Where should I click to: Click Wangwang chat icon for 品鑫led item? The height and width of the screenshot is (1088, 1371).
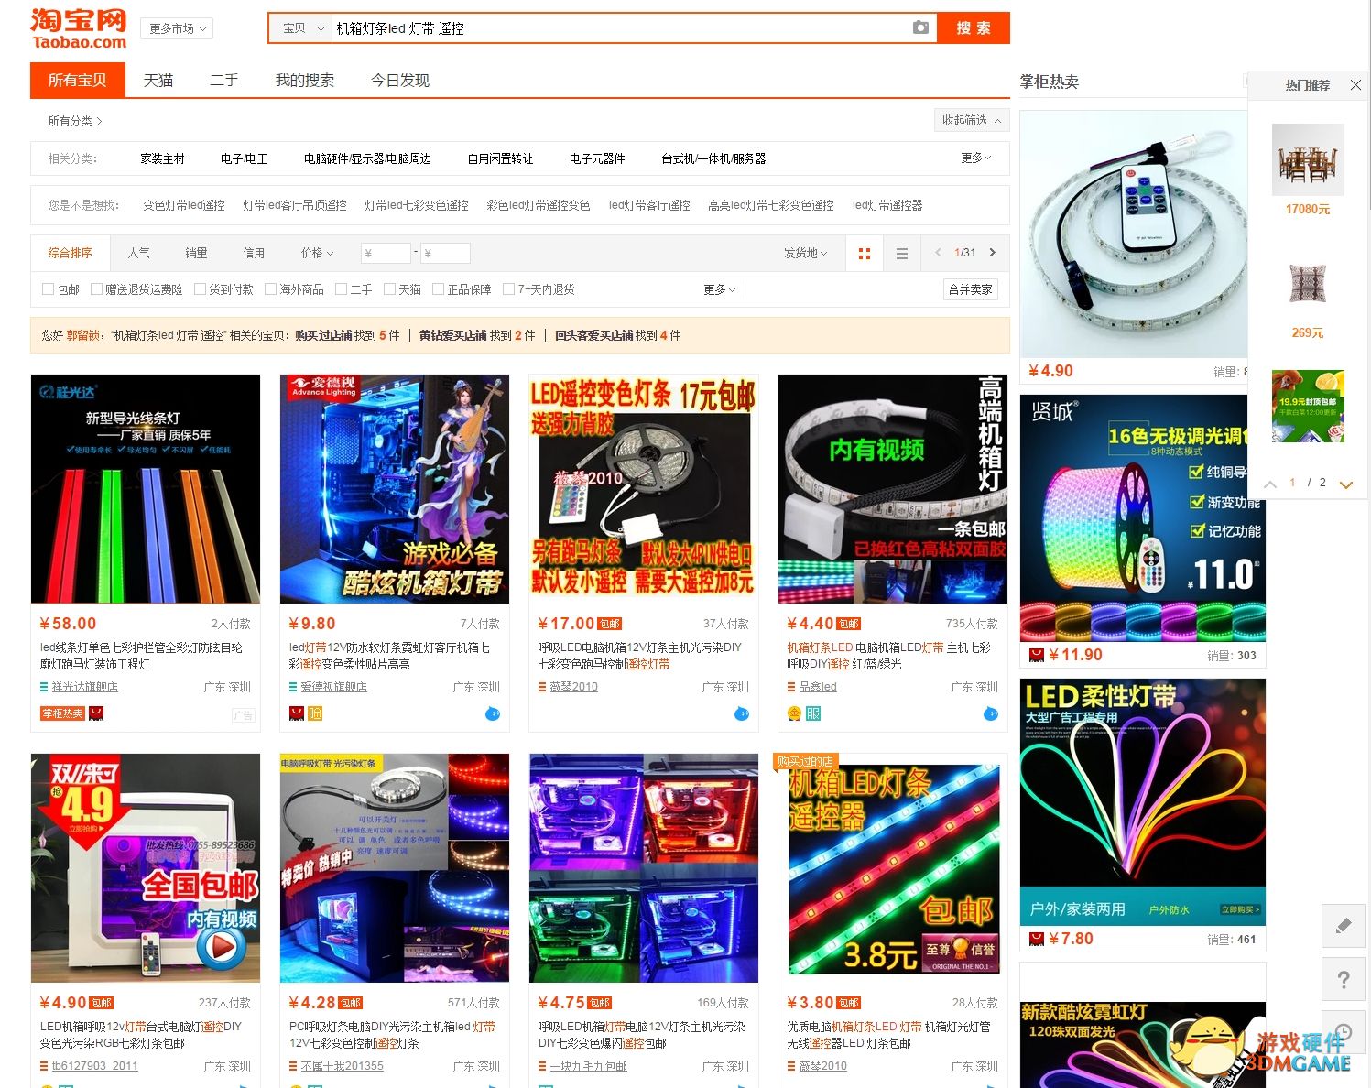click(x=990, y=713)
